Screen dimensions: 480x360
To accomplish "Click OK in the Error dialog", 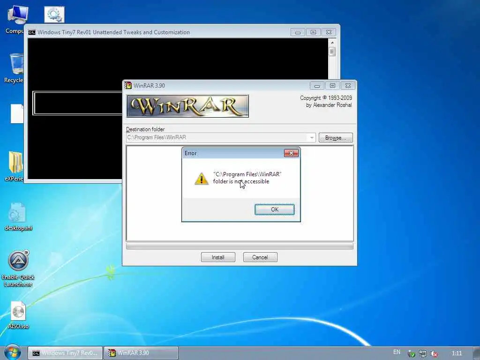I will tap(274, 210).
